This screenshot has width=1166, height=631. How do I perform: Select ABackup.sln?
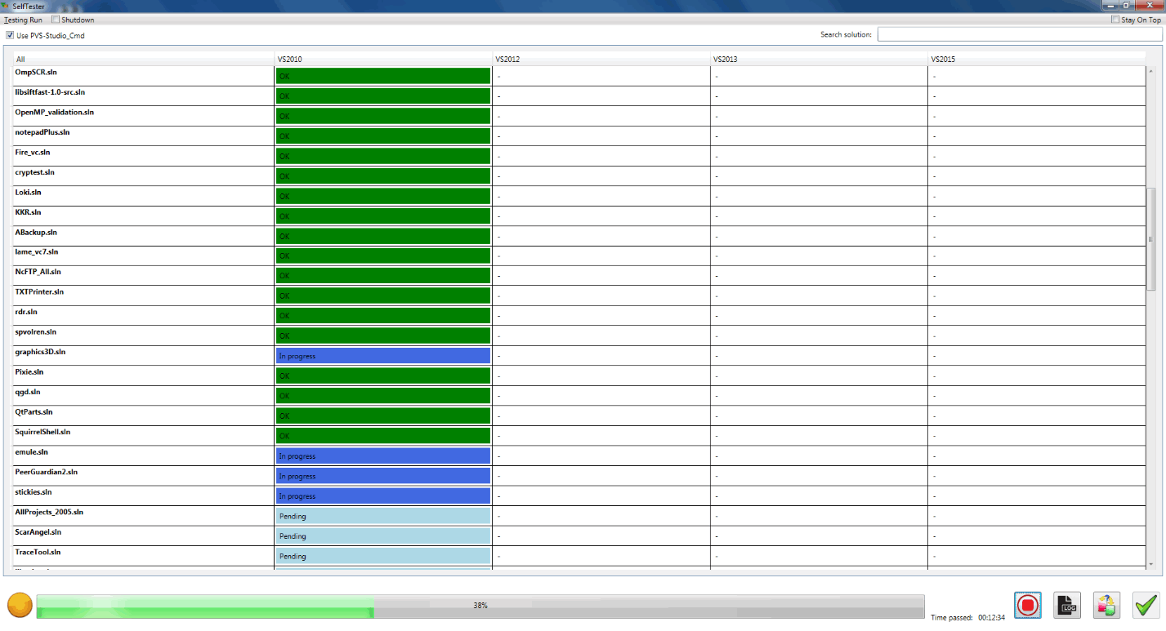579,236
